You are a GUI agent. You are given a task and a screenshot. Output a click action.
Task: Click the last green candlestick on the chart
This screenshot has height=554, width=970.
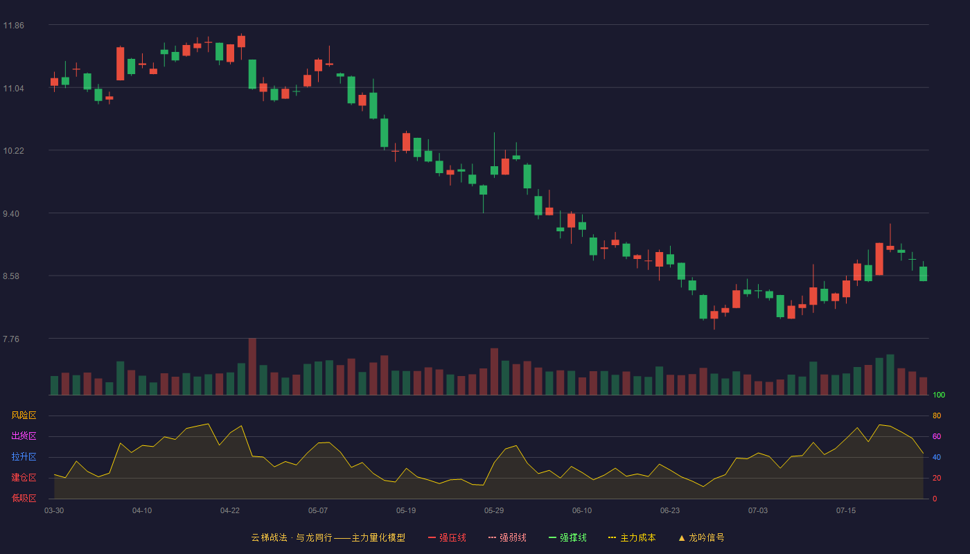923,274
